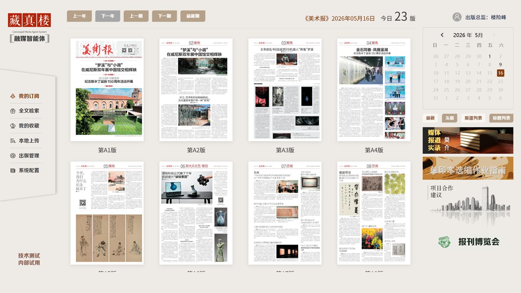Switch to the 标题列表 tab
Viewport: 521px width, 293px height.
pyautogui.click(x=501, y=118)
